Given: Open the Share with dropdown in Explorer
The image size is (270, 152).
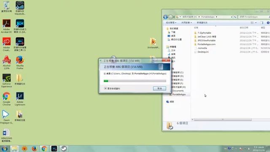Looking at the screenshot, I should pyautogui.click(x=186, y=23).
